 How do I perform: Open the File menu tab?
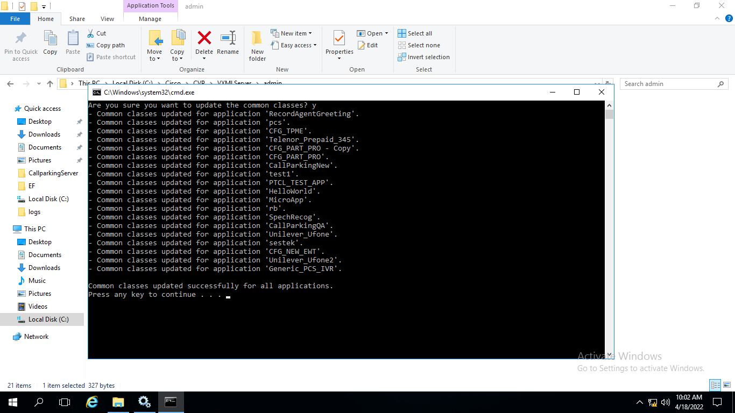[x=15, y=19]
